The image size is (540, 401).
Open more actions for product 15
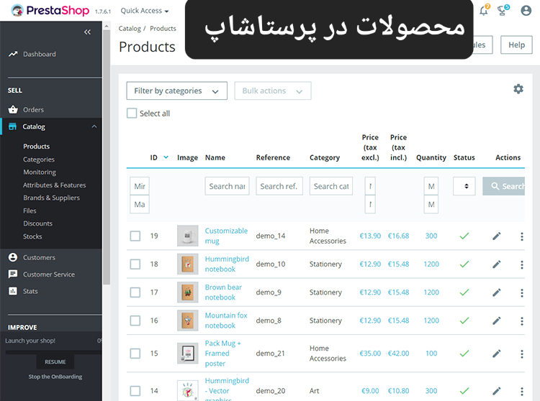(522, 354)
